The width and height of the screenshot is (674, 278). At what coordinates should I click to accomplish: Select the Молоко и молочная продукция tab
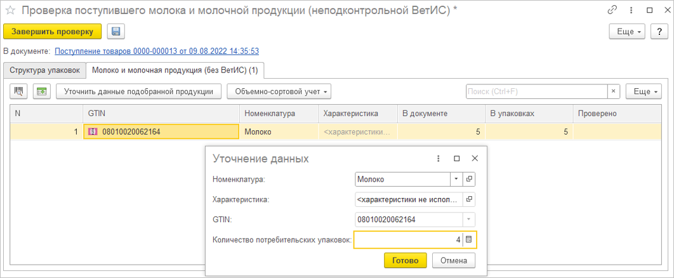pos(176,69)
